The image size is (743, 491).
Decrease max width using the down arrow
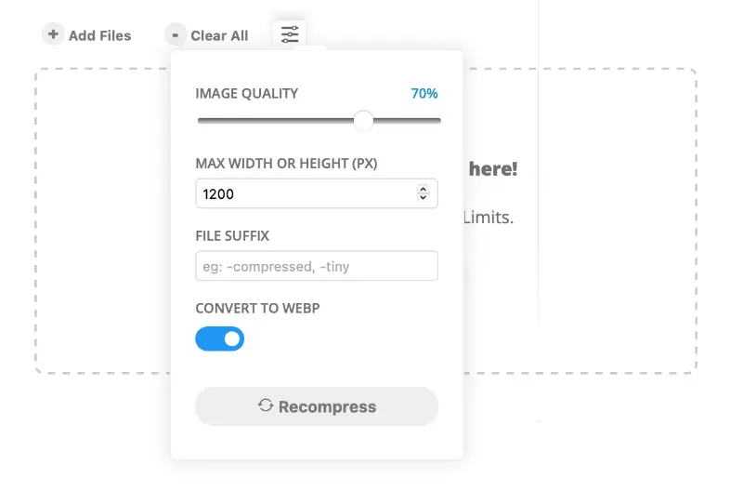tap(424, 198)
